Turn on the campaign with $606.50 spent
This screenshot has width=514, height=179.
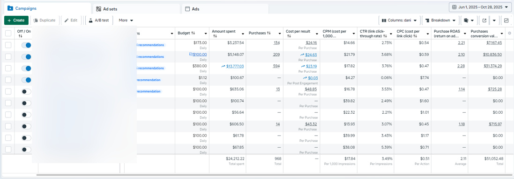point(26,126)
